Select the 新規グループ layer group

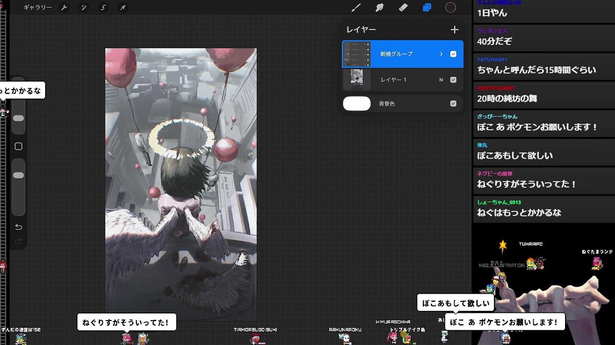coord(403,54)
